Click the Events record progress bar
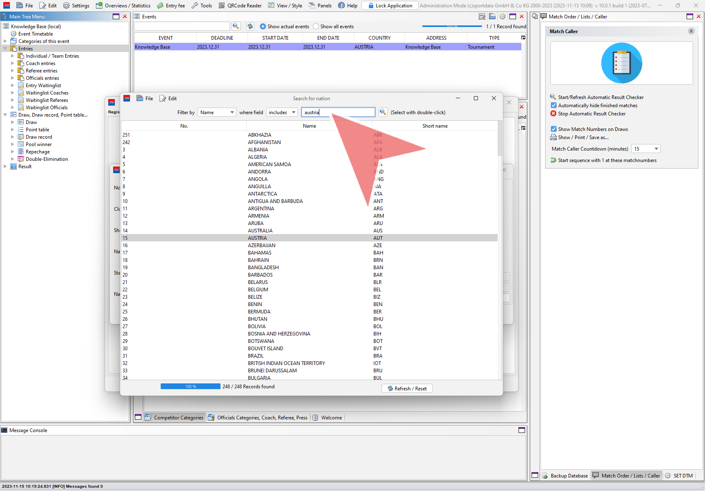Viewport: 705px width, 491px height. tap(452, 26)
